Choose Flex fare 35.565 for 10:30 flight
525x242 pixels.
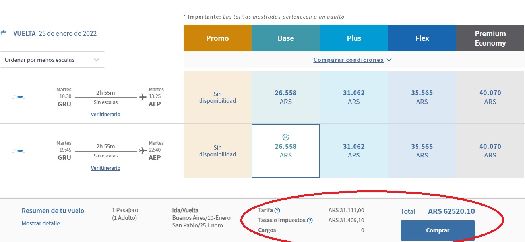pyautogui.click(x=422, y=97)
